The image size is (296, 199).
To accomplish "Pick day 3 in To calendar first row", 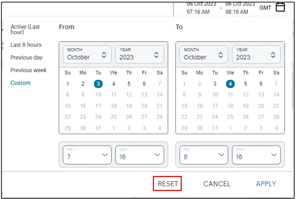I will tap(215, 84).
